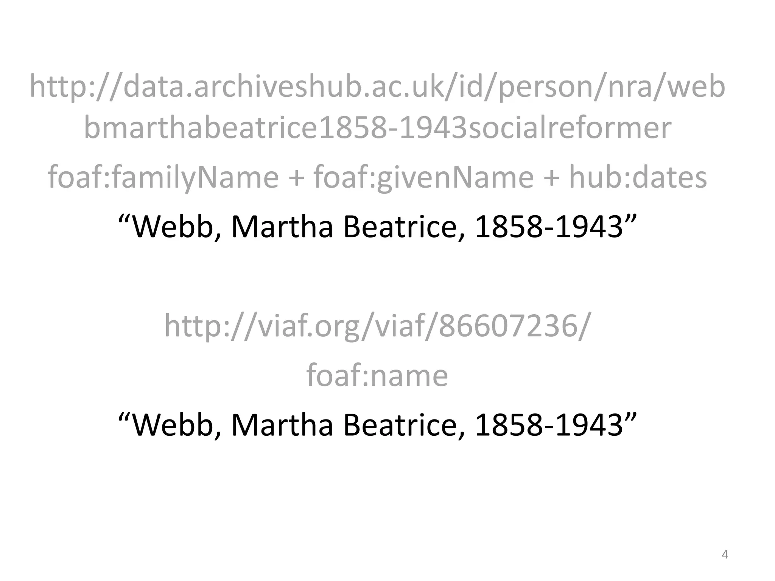Click the data.archiveshub.ac.uk URL first line

click(x=377, y=87)
